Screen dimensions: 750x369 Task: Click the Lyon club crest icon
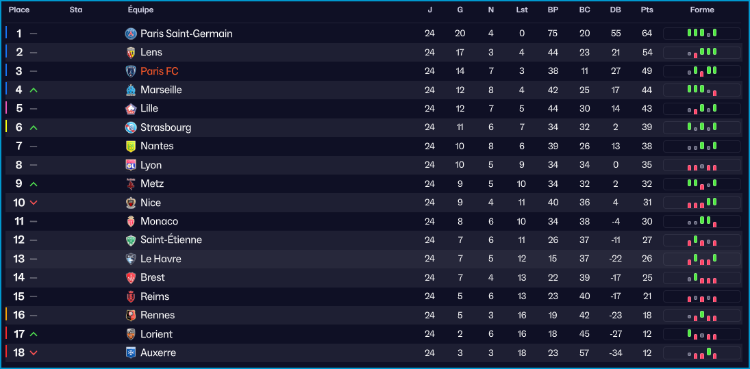tap(131, 165)
